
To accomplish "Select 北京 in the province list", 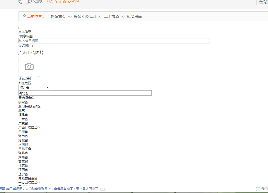I will click(x=21, y=111).
